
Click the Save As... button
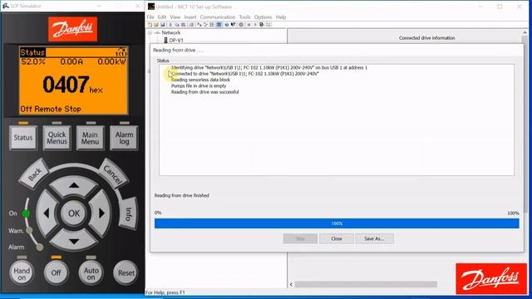(x=374, y=238)
